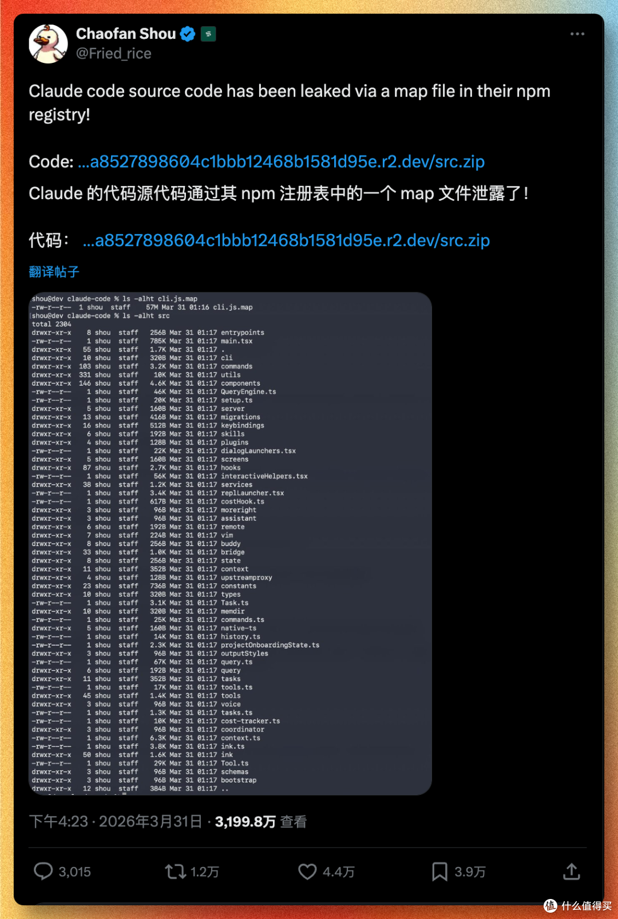Like the post with heart icon
Image resolution: width=618 pixels, height=919 pixels.
[307, 872]
